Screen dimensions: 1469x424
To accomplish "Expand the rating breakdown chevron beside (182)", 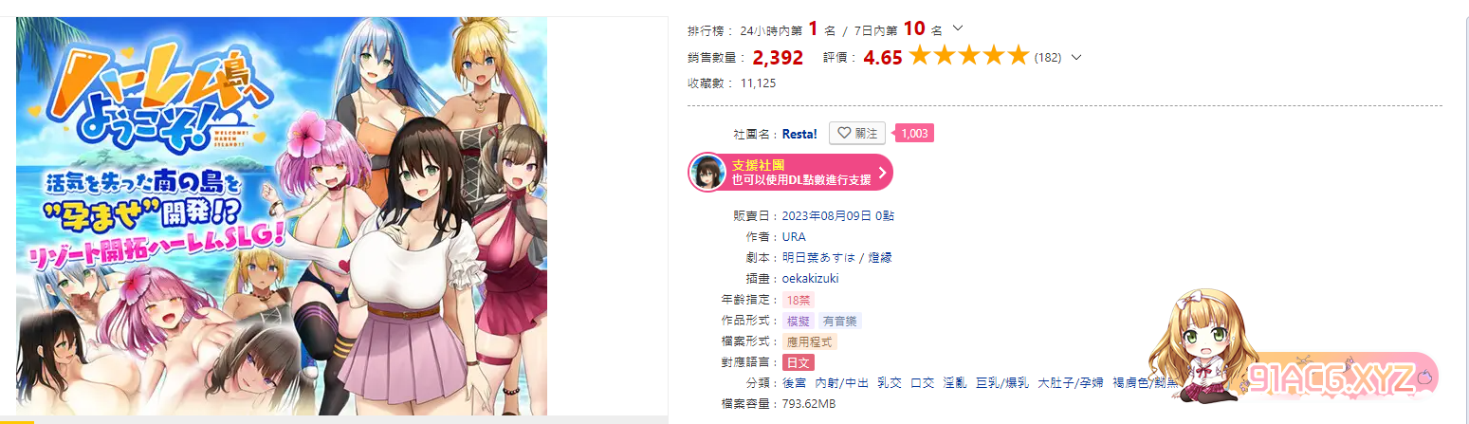I will point(1075,57).
